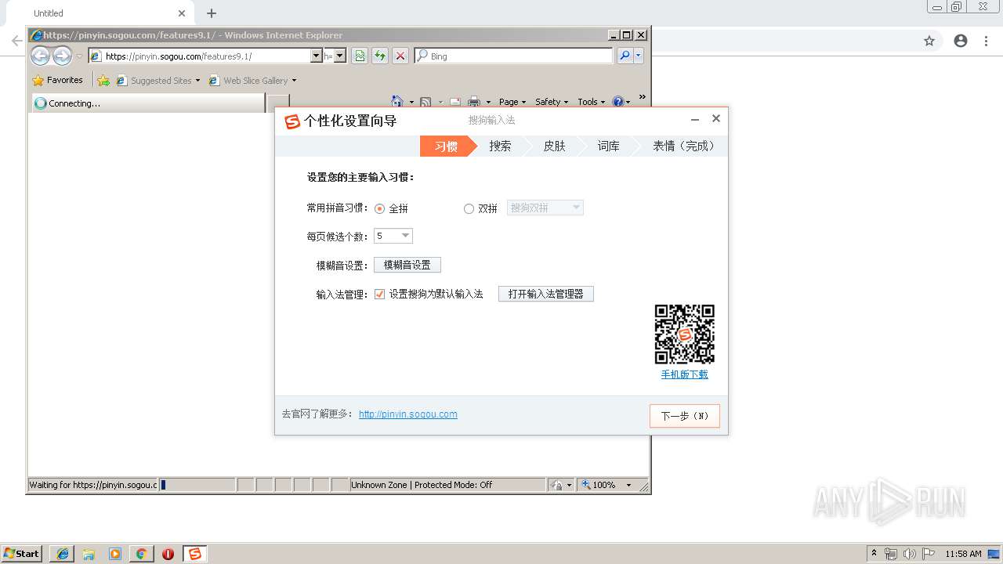Go forward with IE Forward arrow
This screenshot has height=564, width=1003.
[62, 56]
